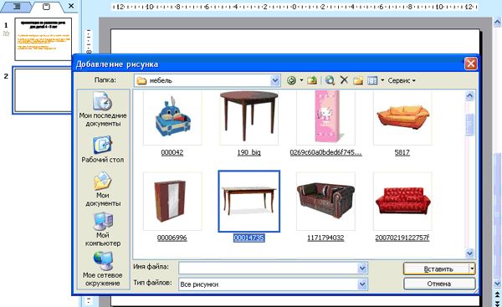The width and height of the screenshot is (502, 307).
Task: Click the Back navigation arrow icon
Action: point(291,80)
